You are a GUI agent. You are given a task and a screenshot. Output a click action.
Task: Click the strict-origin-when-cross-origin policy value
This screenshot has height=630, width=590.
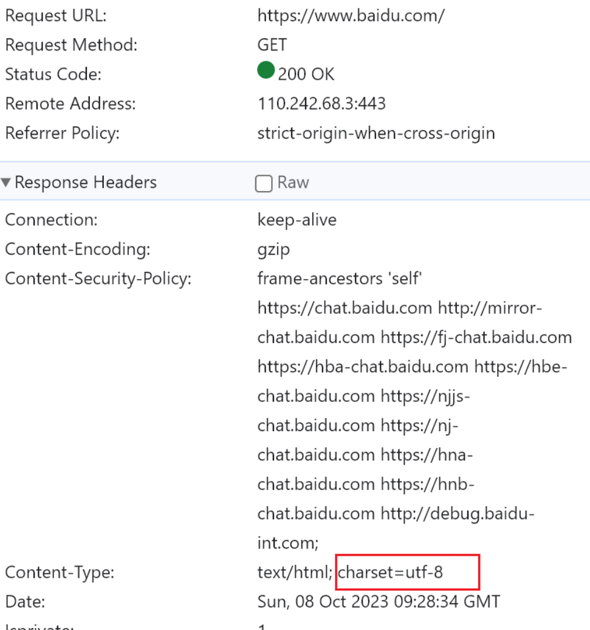coord(376,133)
